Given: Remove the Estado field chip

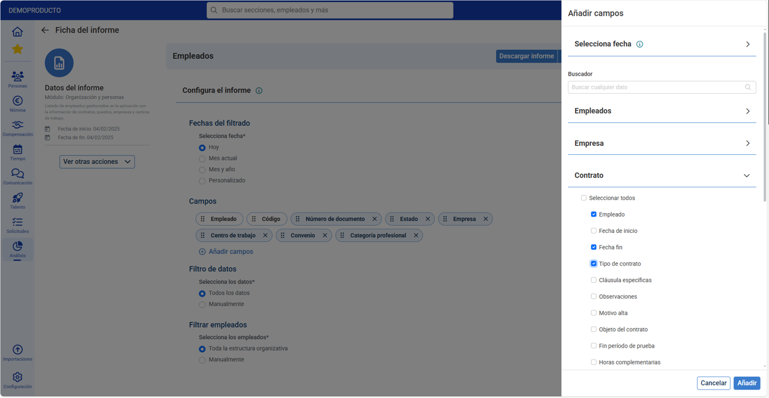Looking at the screenshot, I should [x=428, y=219].
